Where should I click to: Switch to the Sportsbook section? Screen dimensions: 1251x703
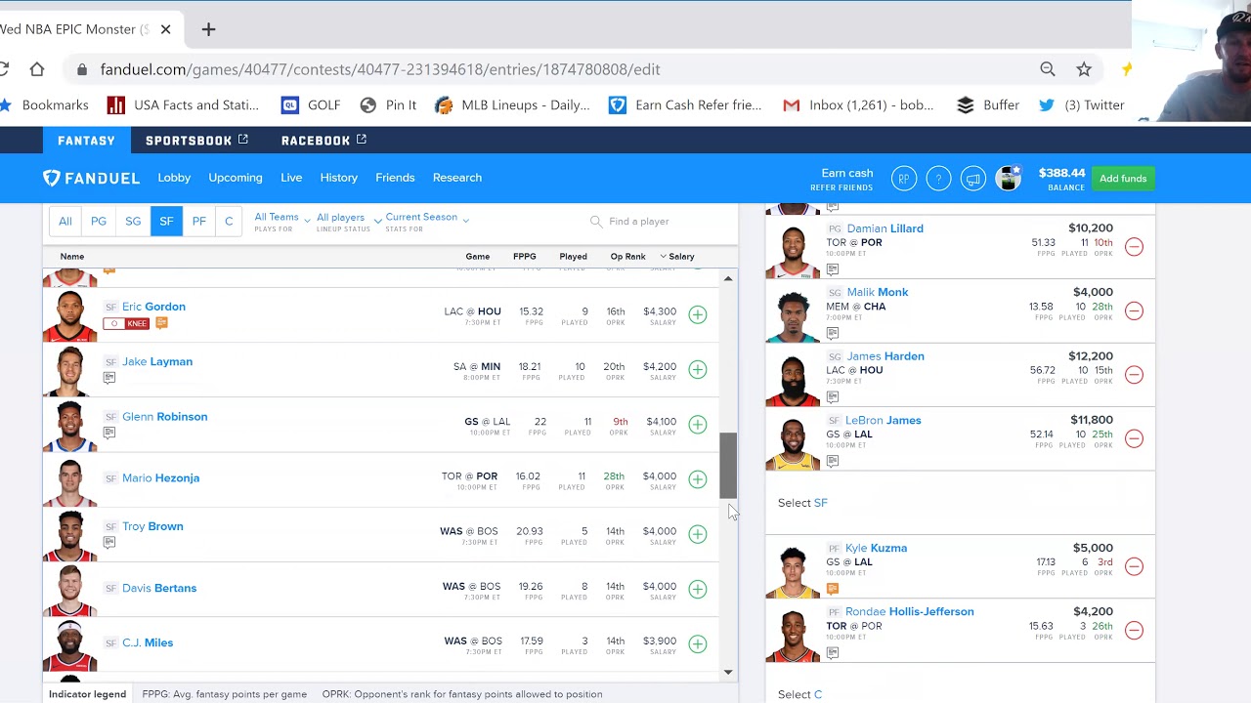[x=196, y=141]
